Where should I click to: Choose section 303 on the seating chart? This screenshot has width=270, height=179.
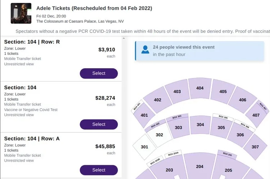click(179, 128)
